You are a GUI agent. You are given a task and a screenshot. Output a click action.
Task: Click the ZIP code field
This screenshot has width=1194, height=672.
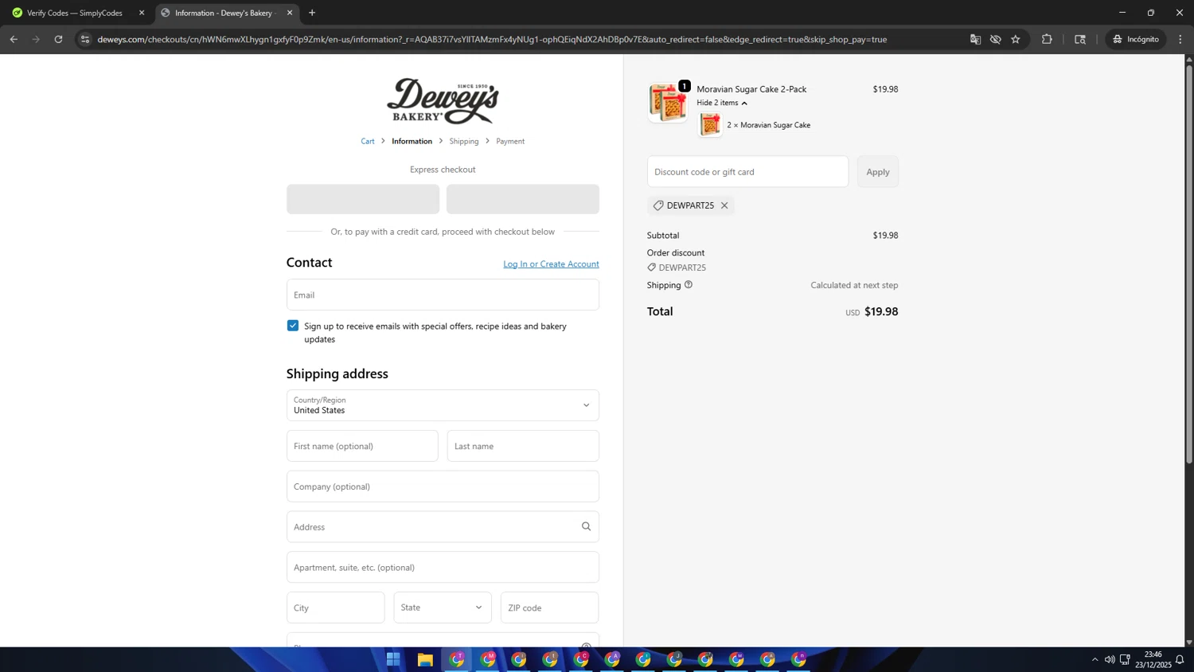[x=549, y=608]
